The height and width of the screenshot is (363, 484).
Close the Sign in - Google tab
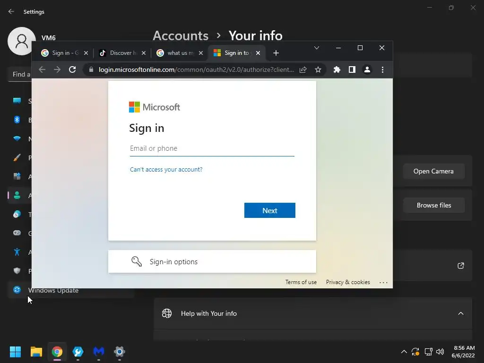(x=86, y=53)
